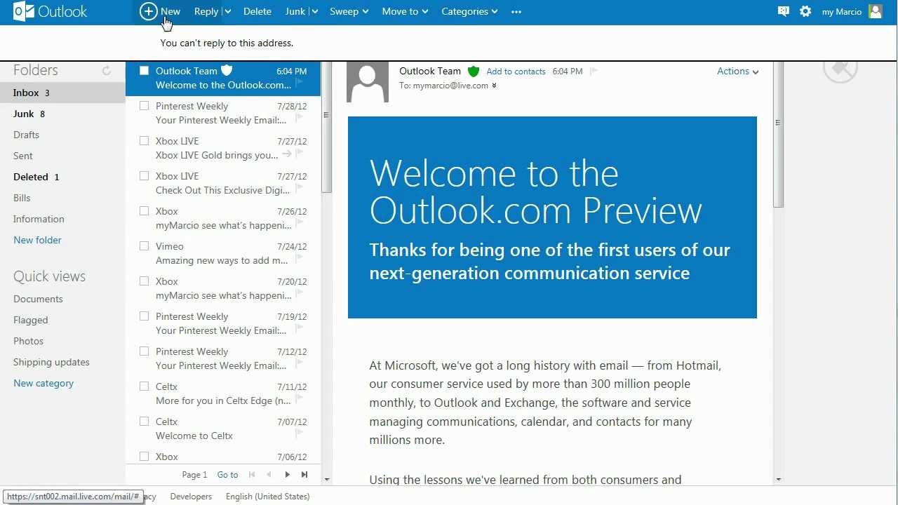Open the Reply dropdown arrow

tap(227, 11)
